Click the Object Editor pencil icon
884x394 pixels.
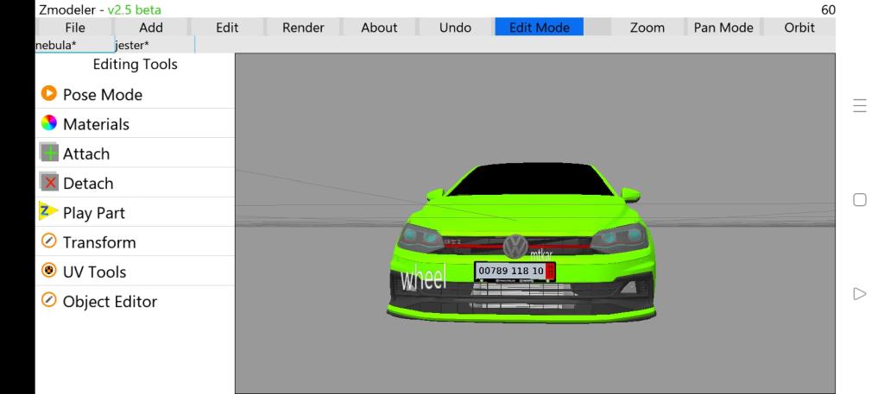(x=49, y=300)
